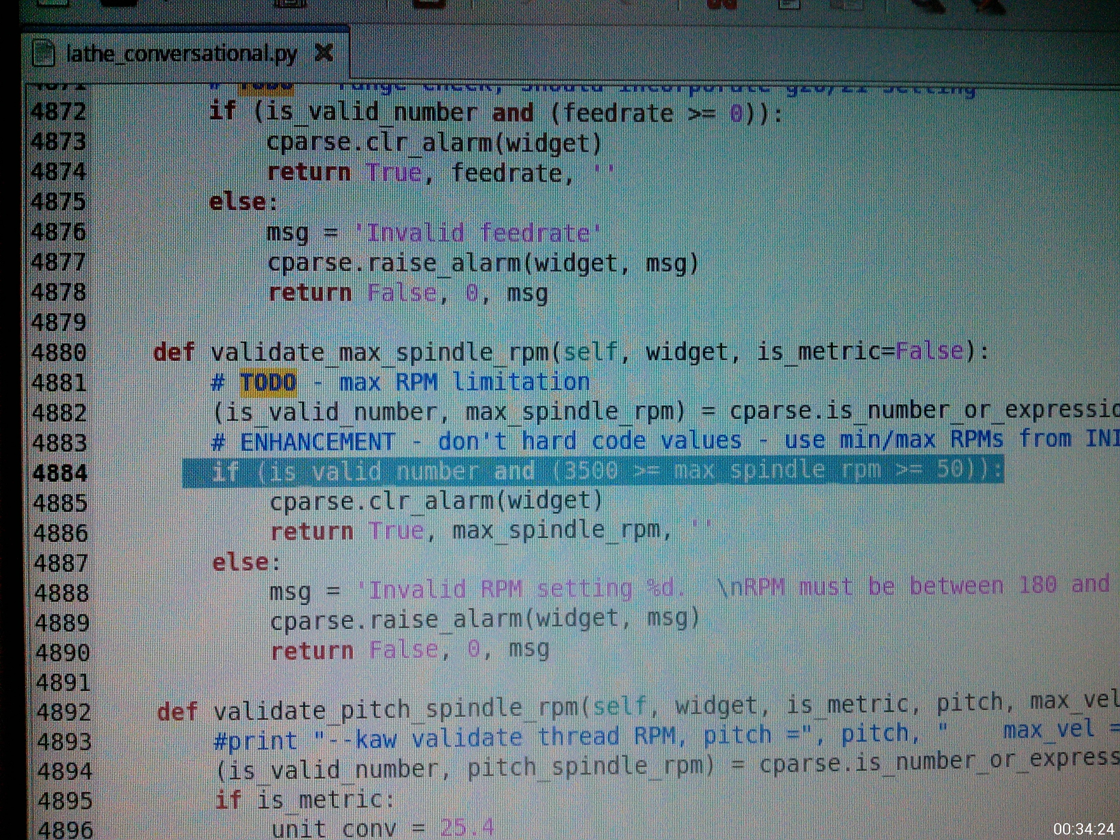The width and height of the screenshot is (1120, 840).
Task: Click the document icon on the file tab
Action: coord(44,54)
